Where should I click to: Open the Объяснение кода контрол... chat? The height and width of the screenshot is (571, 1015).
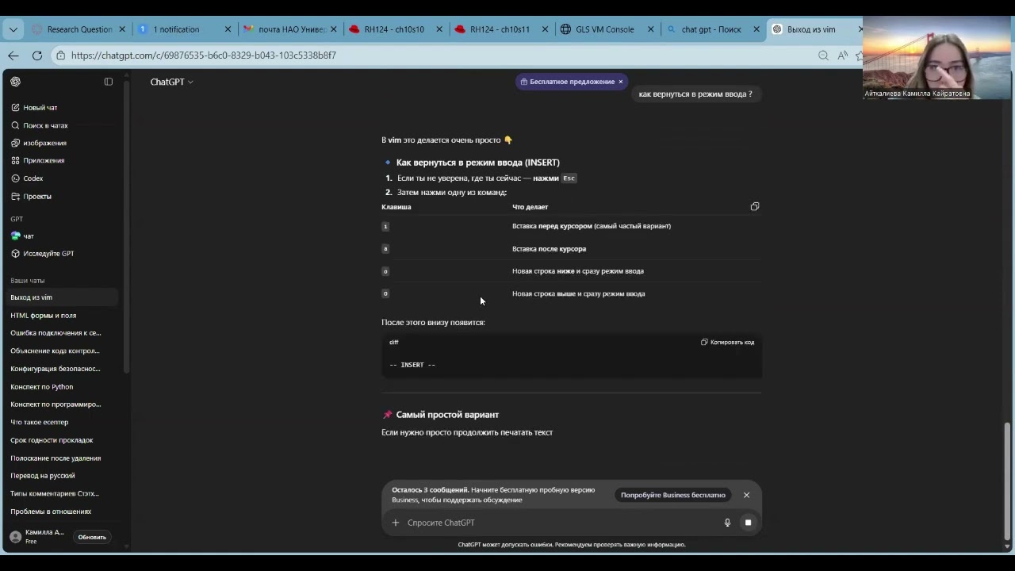(x=62, y=351)
